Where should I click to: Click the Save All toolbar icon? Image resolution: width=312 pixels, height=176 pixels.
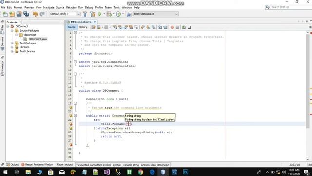[26, 14]
